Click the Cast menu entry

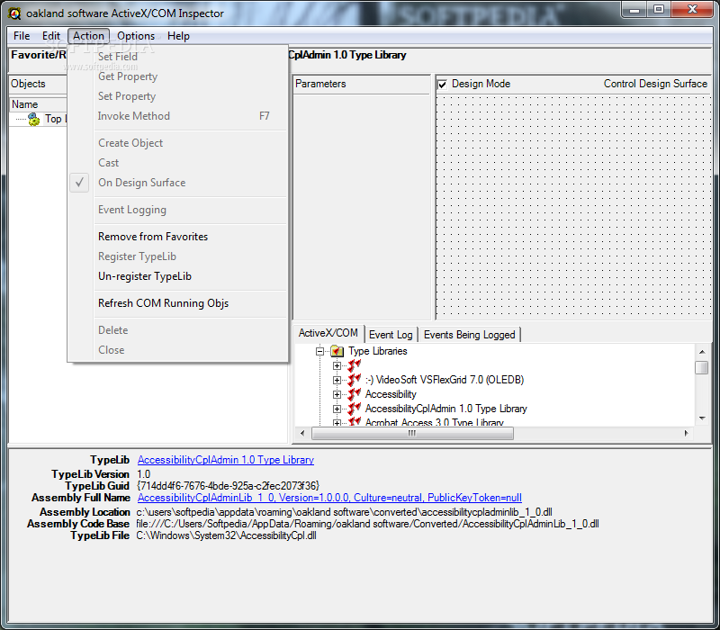pos(177,163)
